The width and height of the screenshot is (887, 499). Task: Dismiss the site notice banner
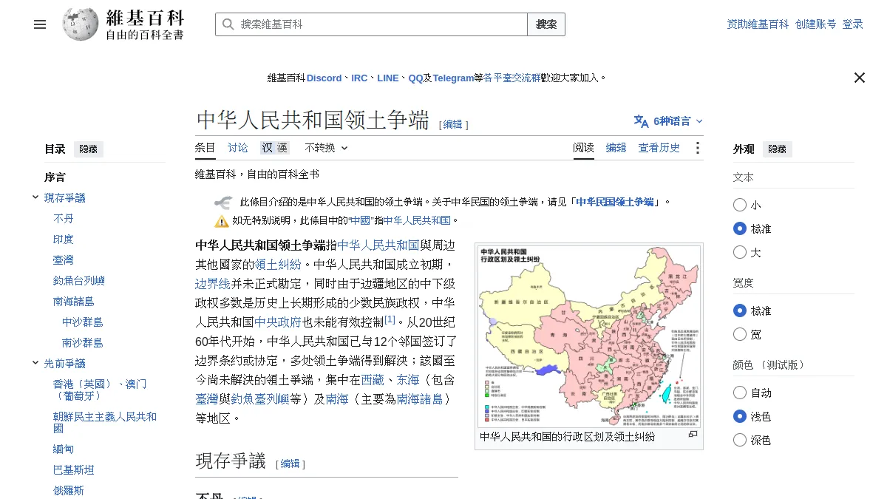pos(860,78)
